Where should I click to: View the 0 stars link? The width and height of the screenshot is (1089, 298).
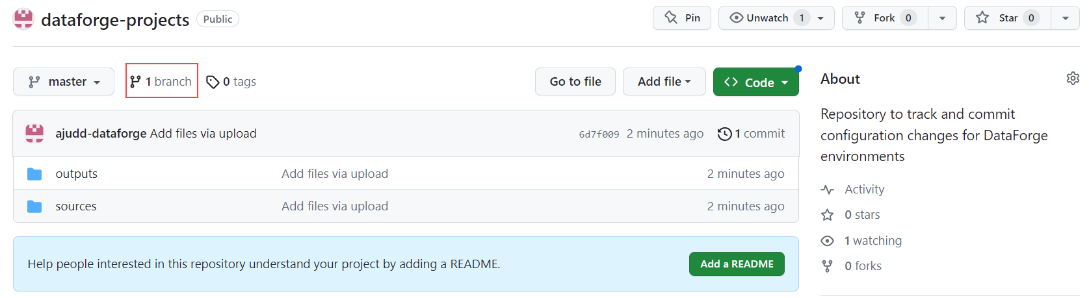(x=862, y=215)
